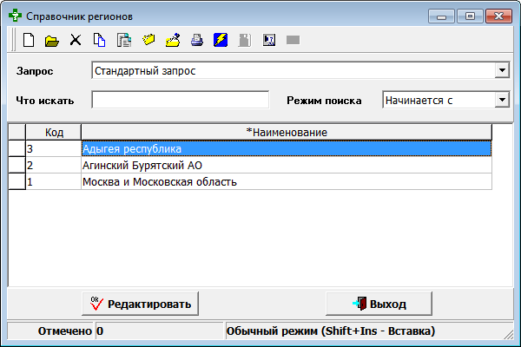Click the context help question icon

tap(269, 40)
